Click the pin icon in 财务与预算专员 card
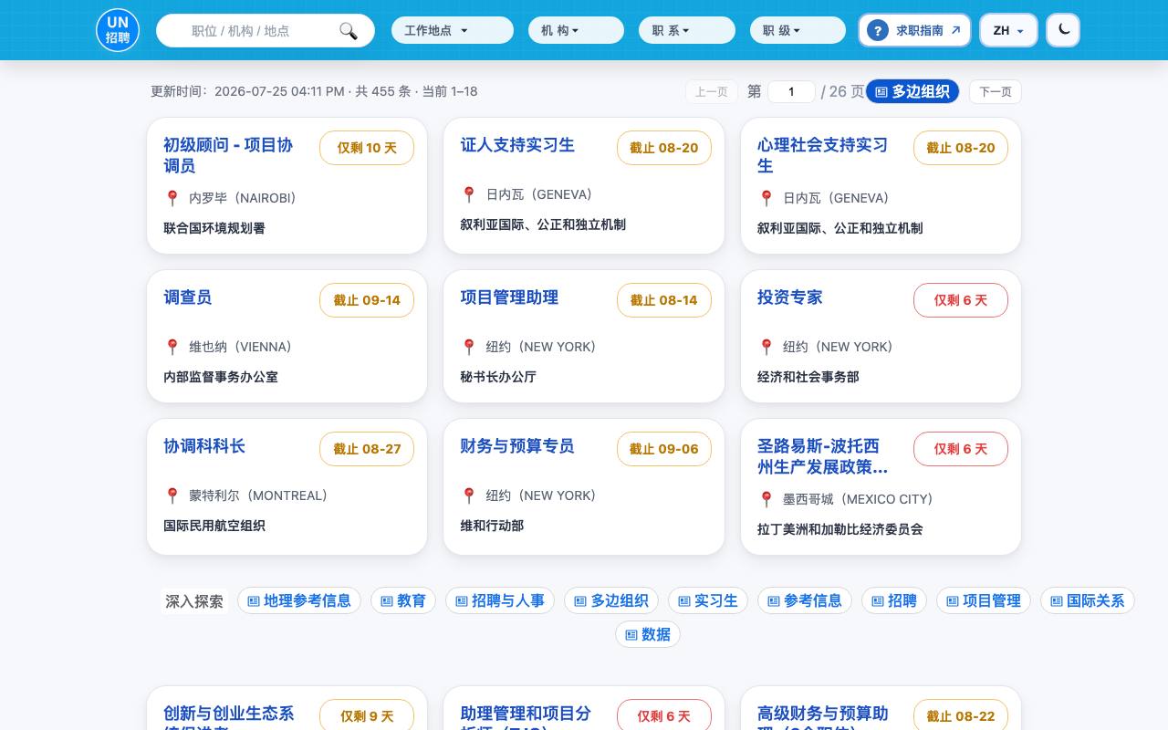Screen dimensions: 1168x730 pyautogui.click(x=469, y=495)
